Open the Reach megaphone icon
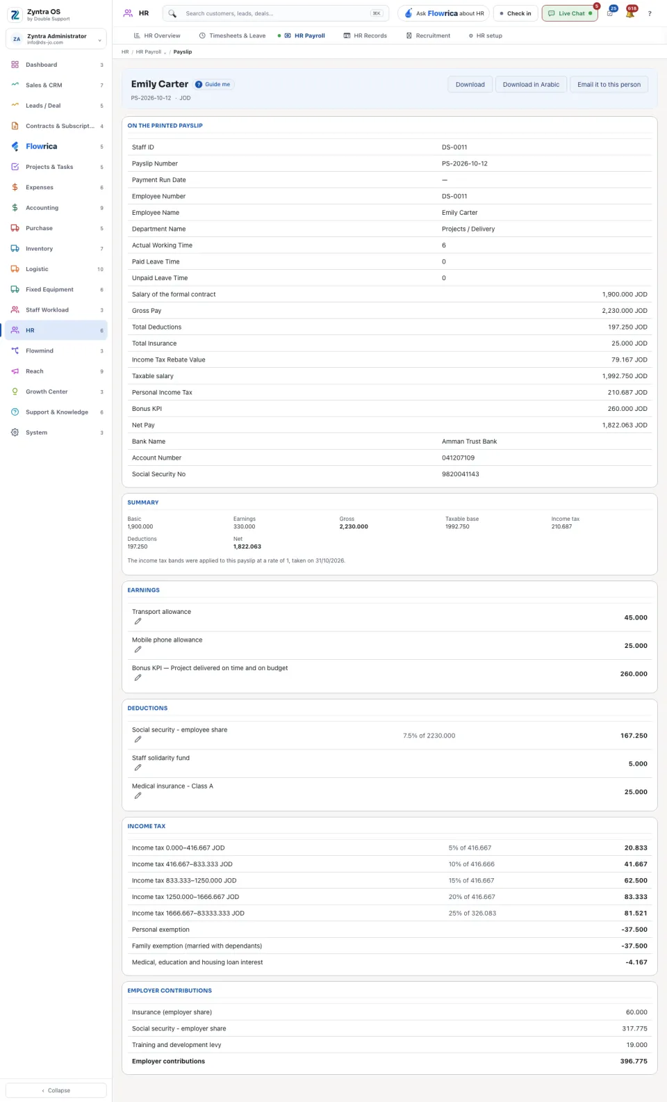 click(x=15, y=371)
